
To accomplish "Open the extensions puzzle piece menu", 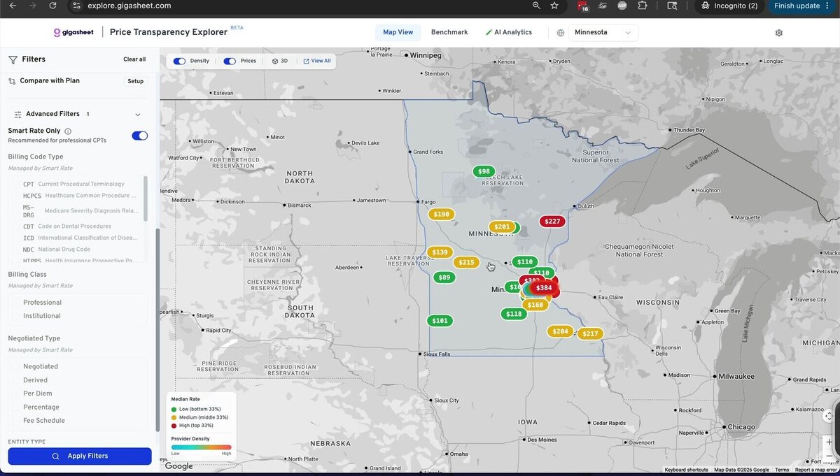I will [642, 6].
